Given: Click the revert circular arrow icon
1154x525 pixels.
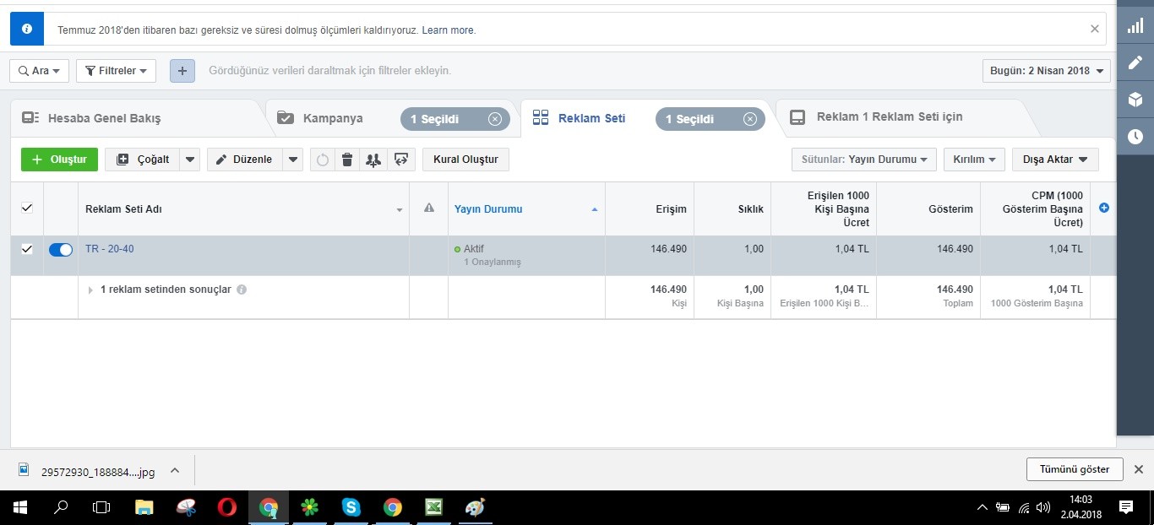Looking at the screenshot, I should [322, 160].
